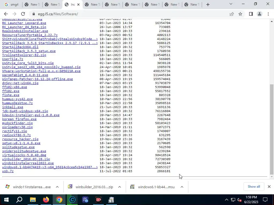Open the Chrome side panel icon

click(251, 14)
